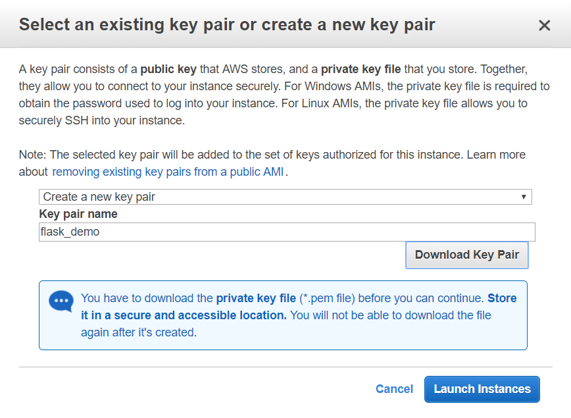The image size is (571, 418).
Task: Cancel the key pair selection
Action: click(394, 389)
